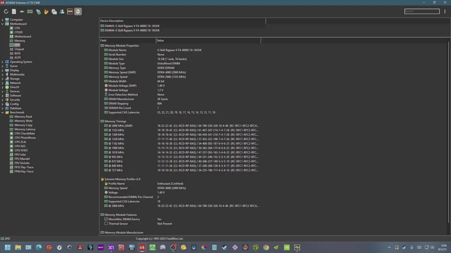The image size is (451, 253).
Task: Click the Field column header
Action: [x=128, y=40]
